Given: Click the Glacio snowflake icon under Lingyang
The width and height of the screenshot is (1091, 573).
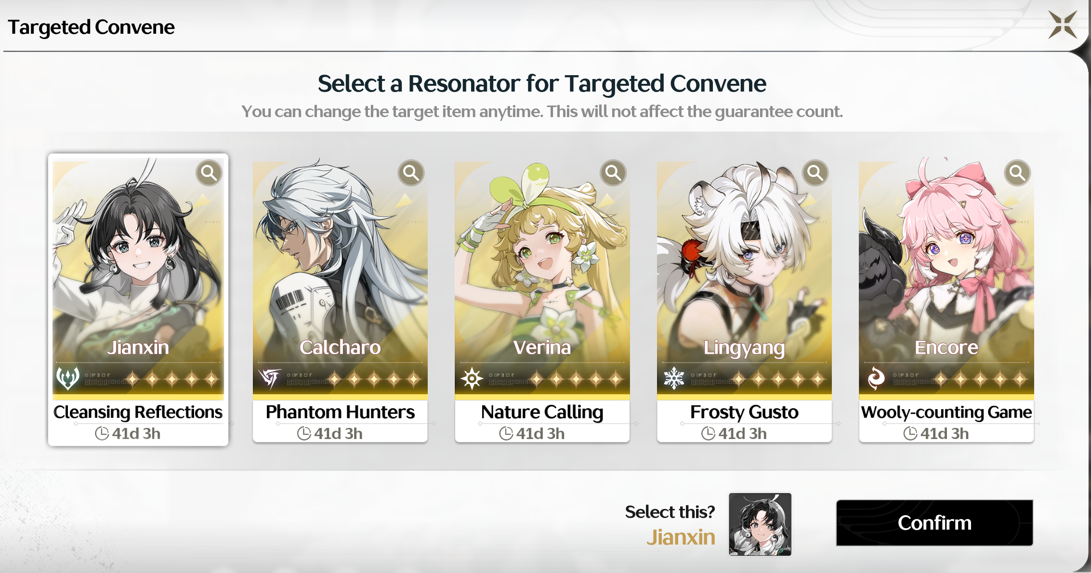Looking at the screenshot, I should [674, 378].
